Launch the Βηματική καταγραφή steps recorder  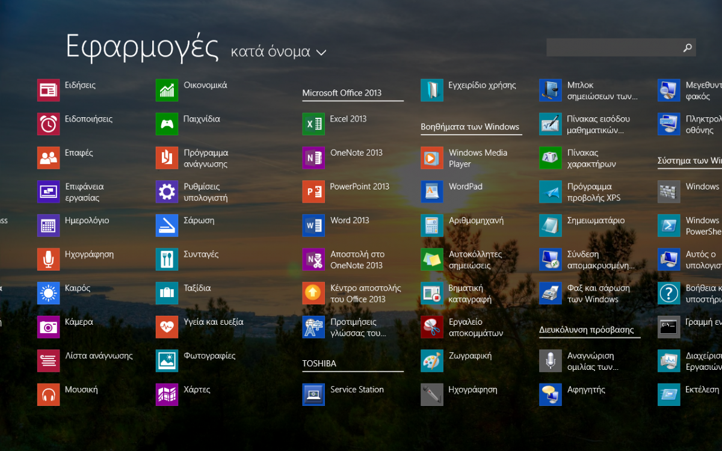coord(432,293)
